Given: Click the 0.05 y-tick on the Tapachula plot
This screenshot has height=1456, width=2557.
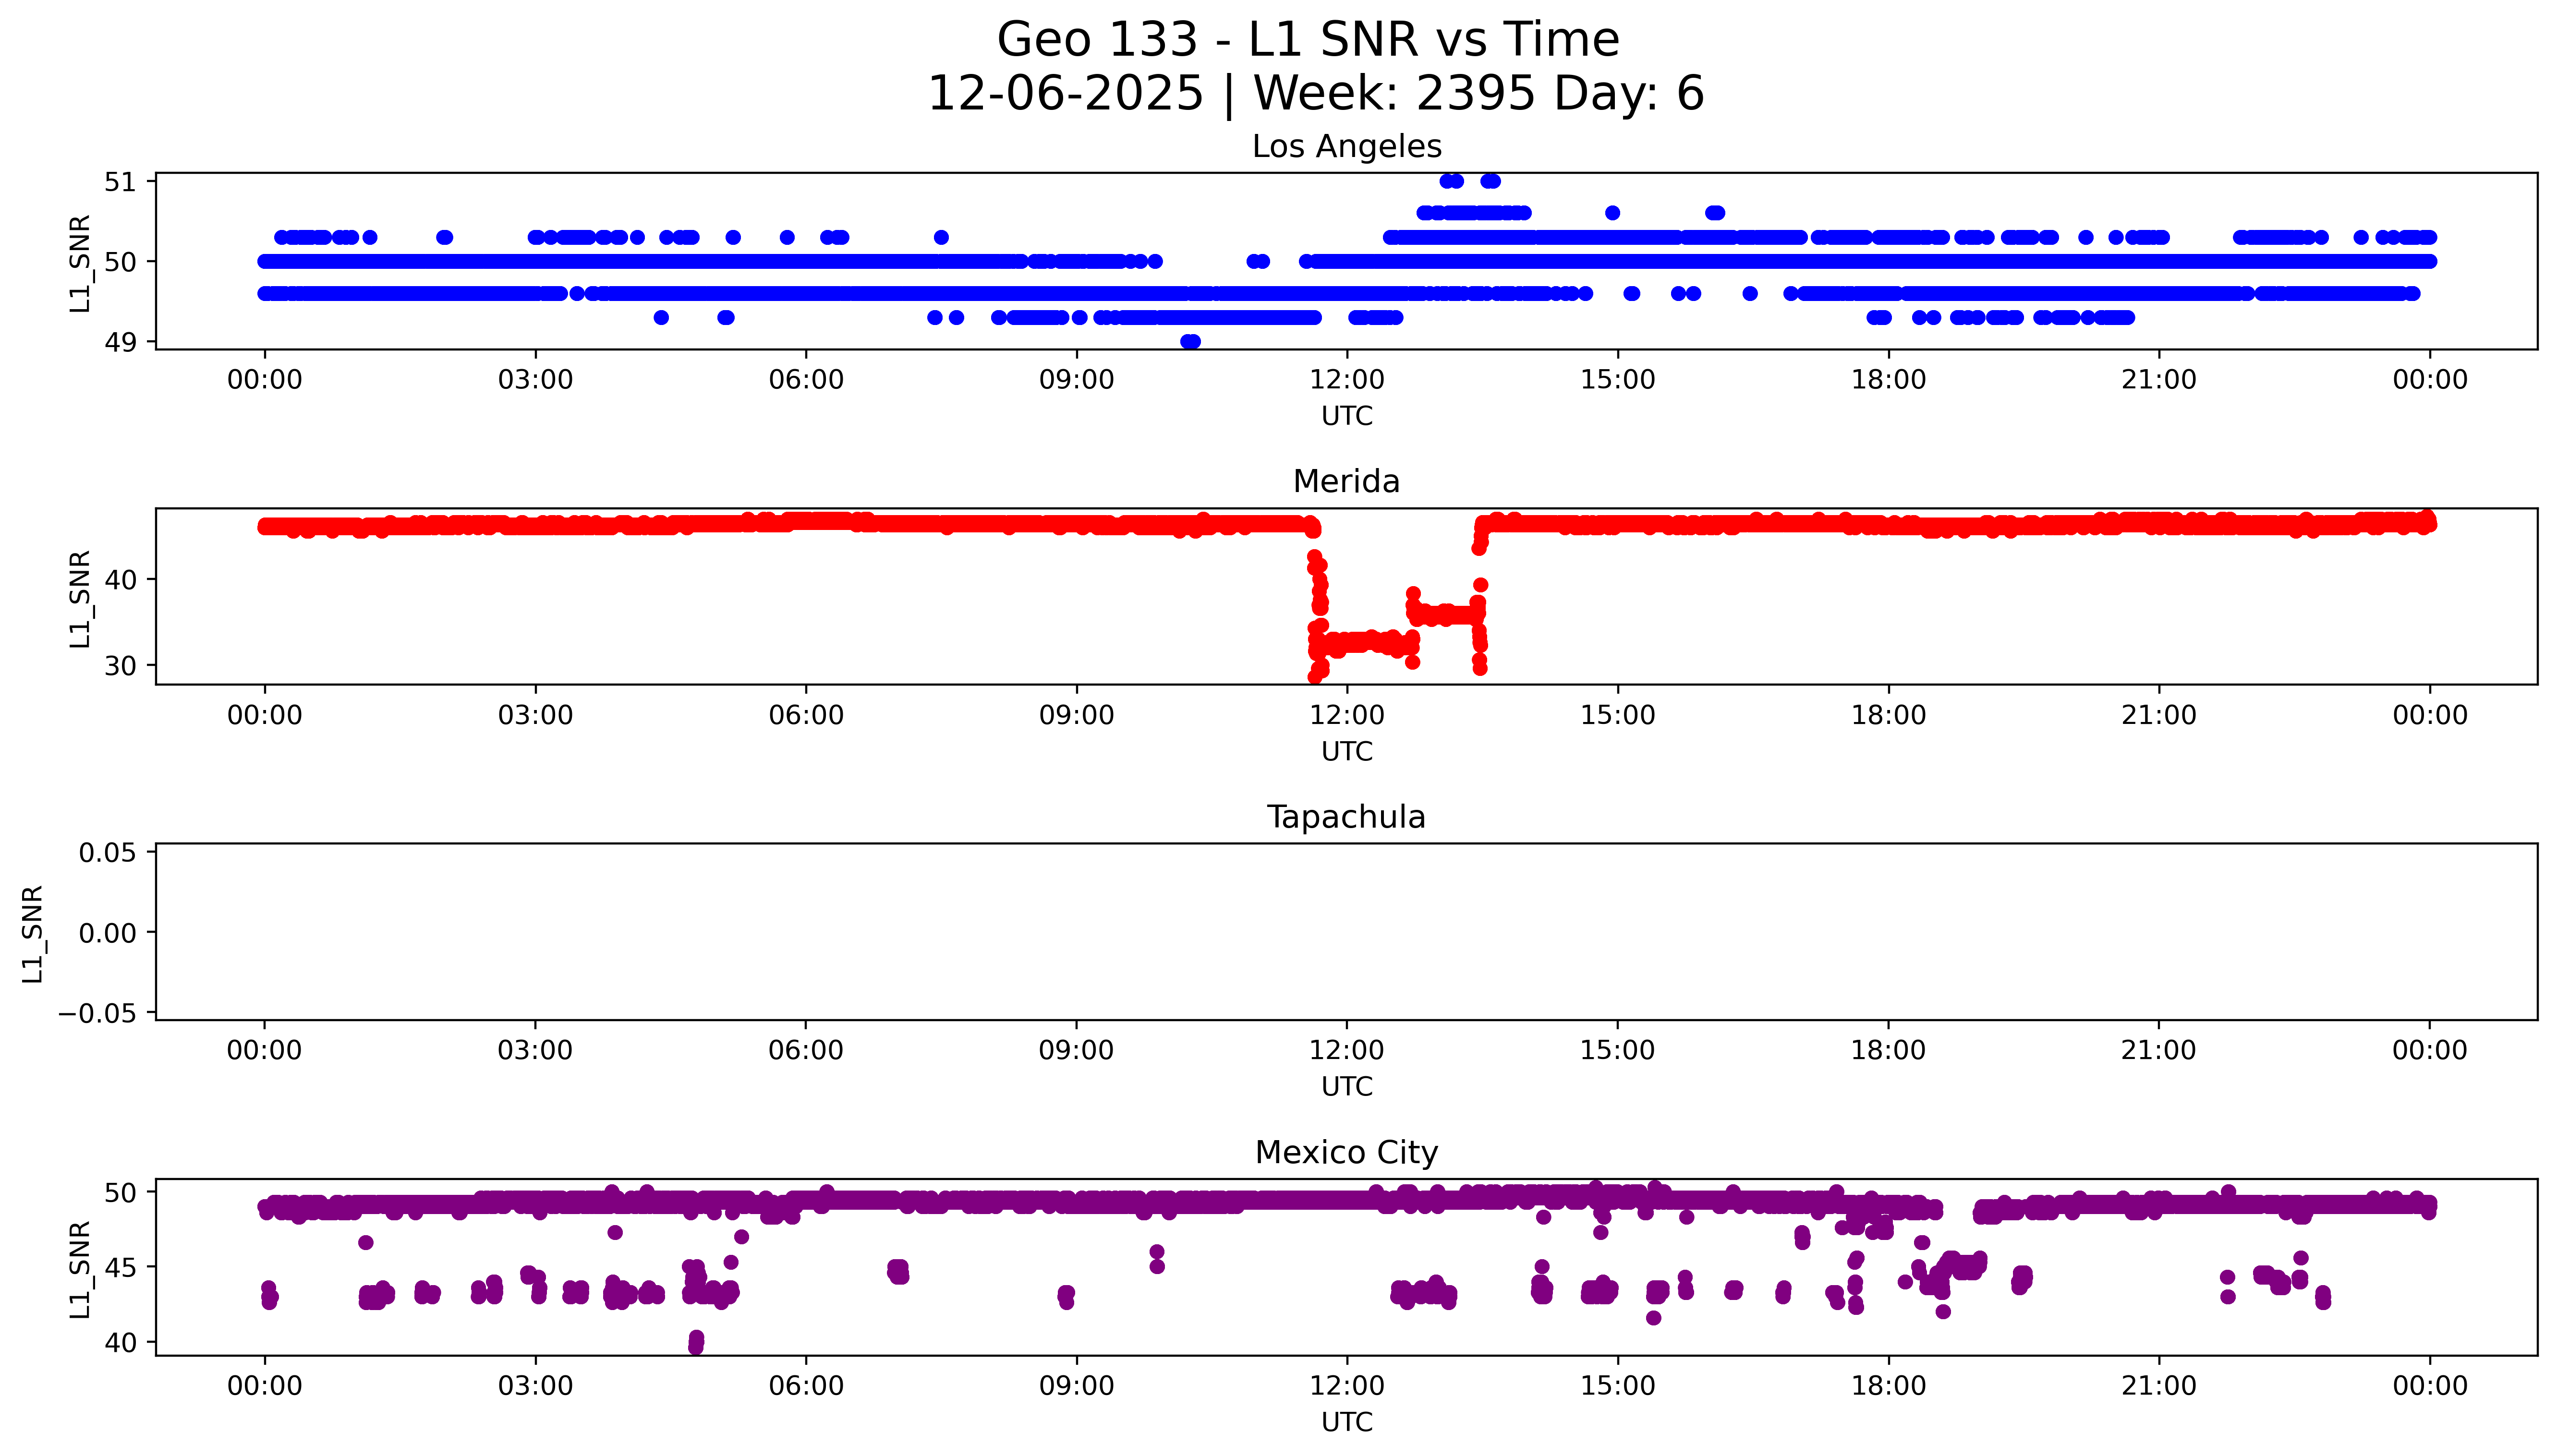Looking at the screenshot, I should click(107, 853).
